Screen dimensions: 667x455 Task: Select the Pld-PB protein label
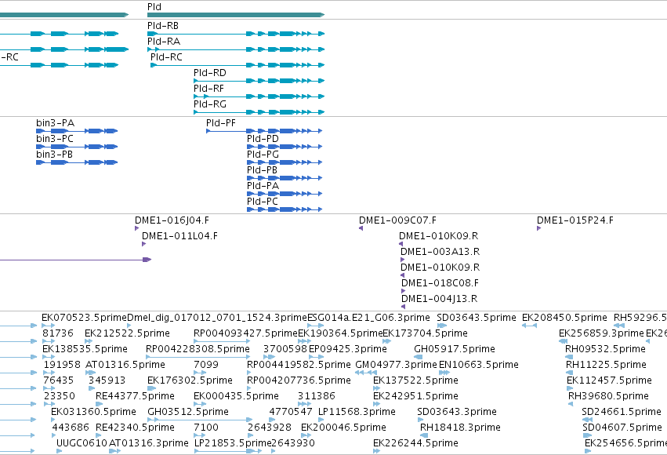[262, 171]
